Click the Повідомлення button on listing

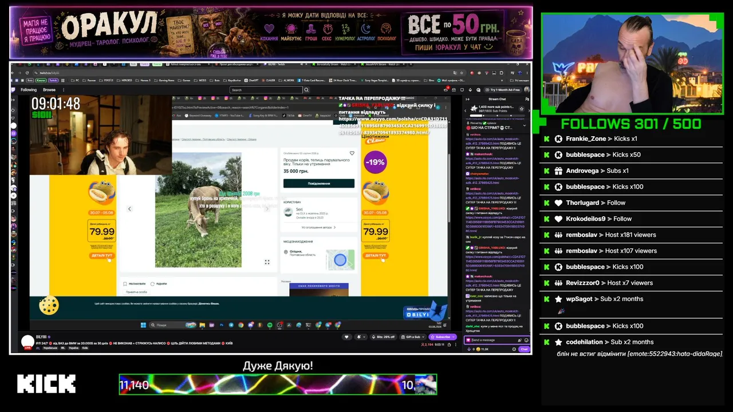coord(319,183)
